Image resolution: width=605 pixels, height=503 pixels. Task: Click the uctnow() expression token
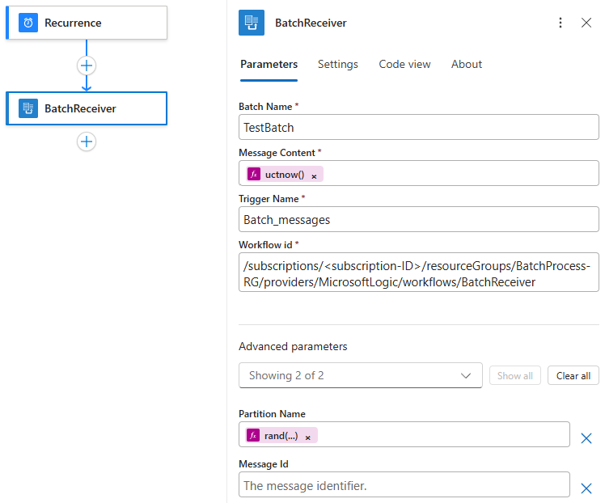pyautogui.click(x=285, y=174)
